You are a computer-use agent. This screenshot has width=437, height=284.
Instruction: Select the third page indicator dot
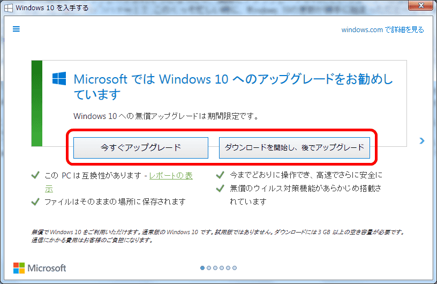pyautogui.click(x=215, y=268)
